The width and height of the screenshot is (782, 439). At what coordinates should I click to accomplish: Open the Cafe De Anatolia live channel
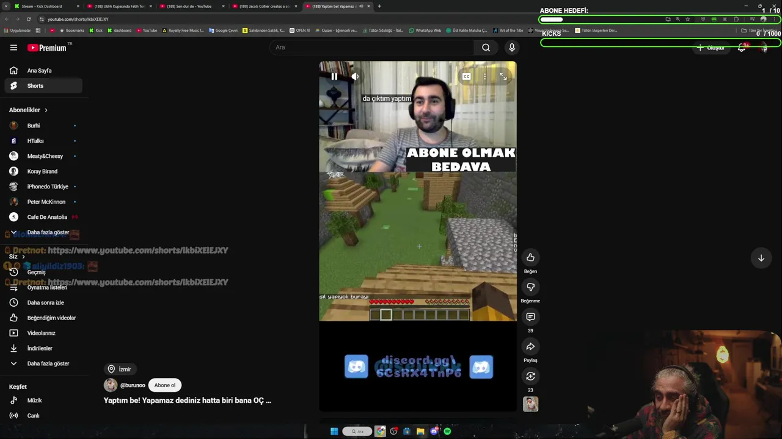point(43,217)
